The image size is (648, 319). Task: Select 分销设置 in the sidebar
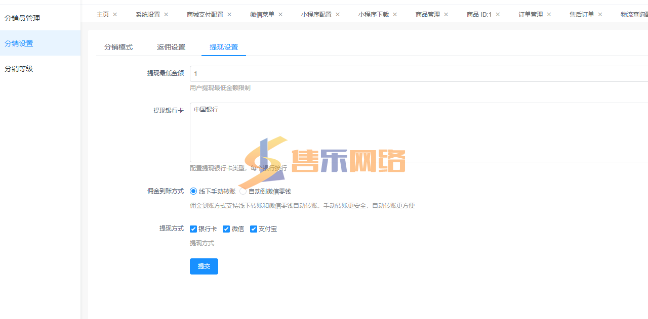[40, 43]
